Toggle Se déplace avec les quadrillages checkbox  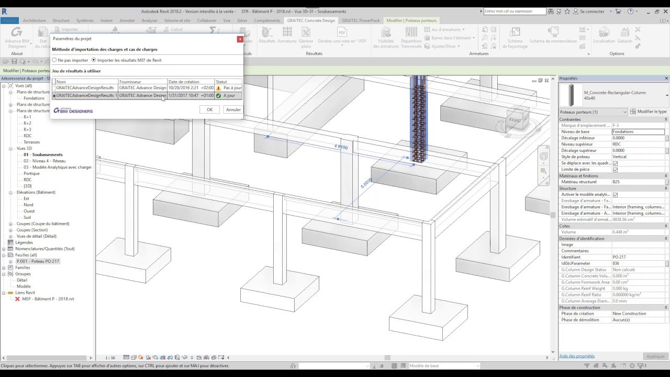pos(615,163)
